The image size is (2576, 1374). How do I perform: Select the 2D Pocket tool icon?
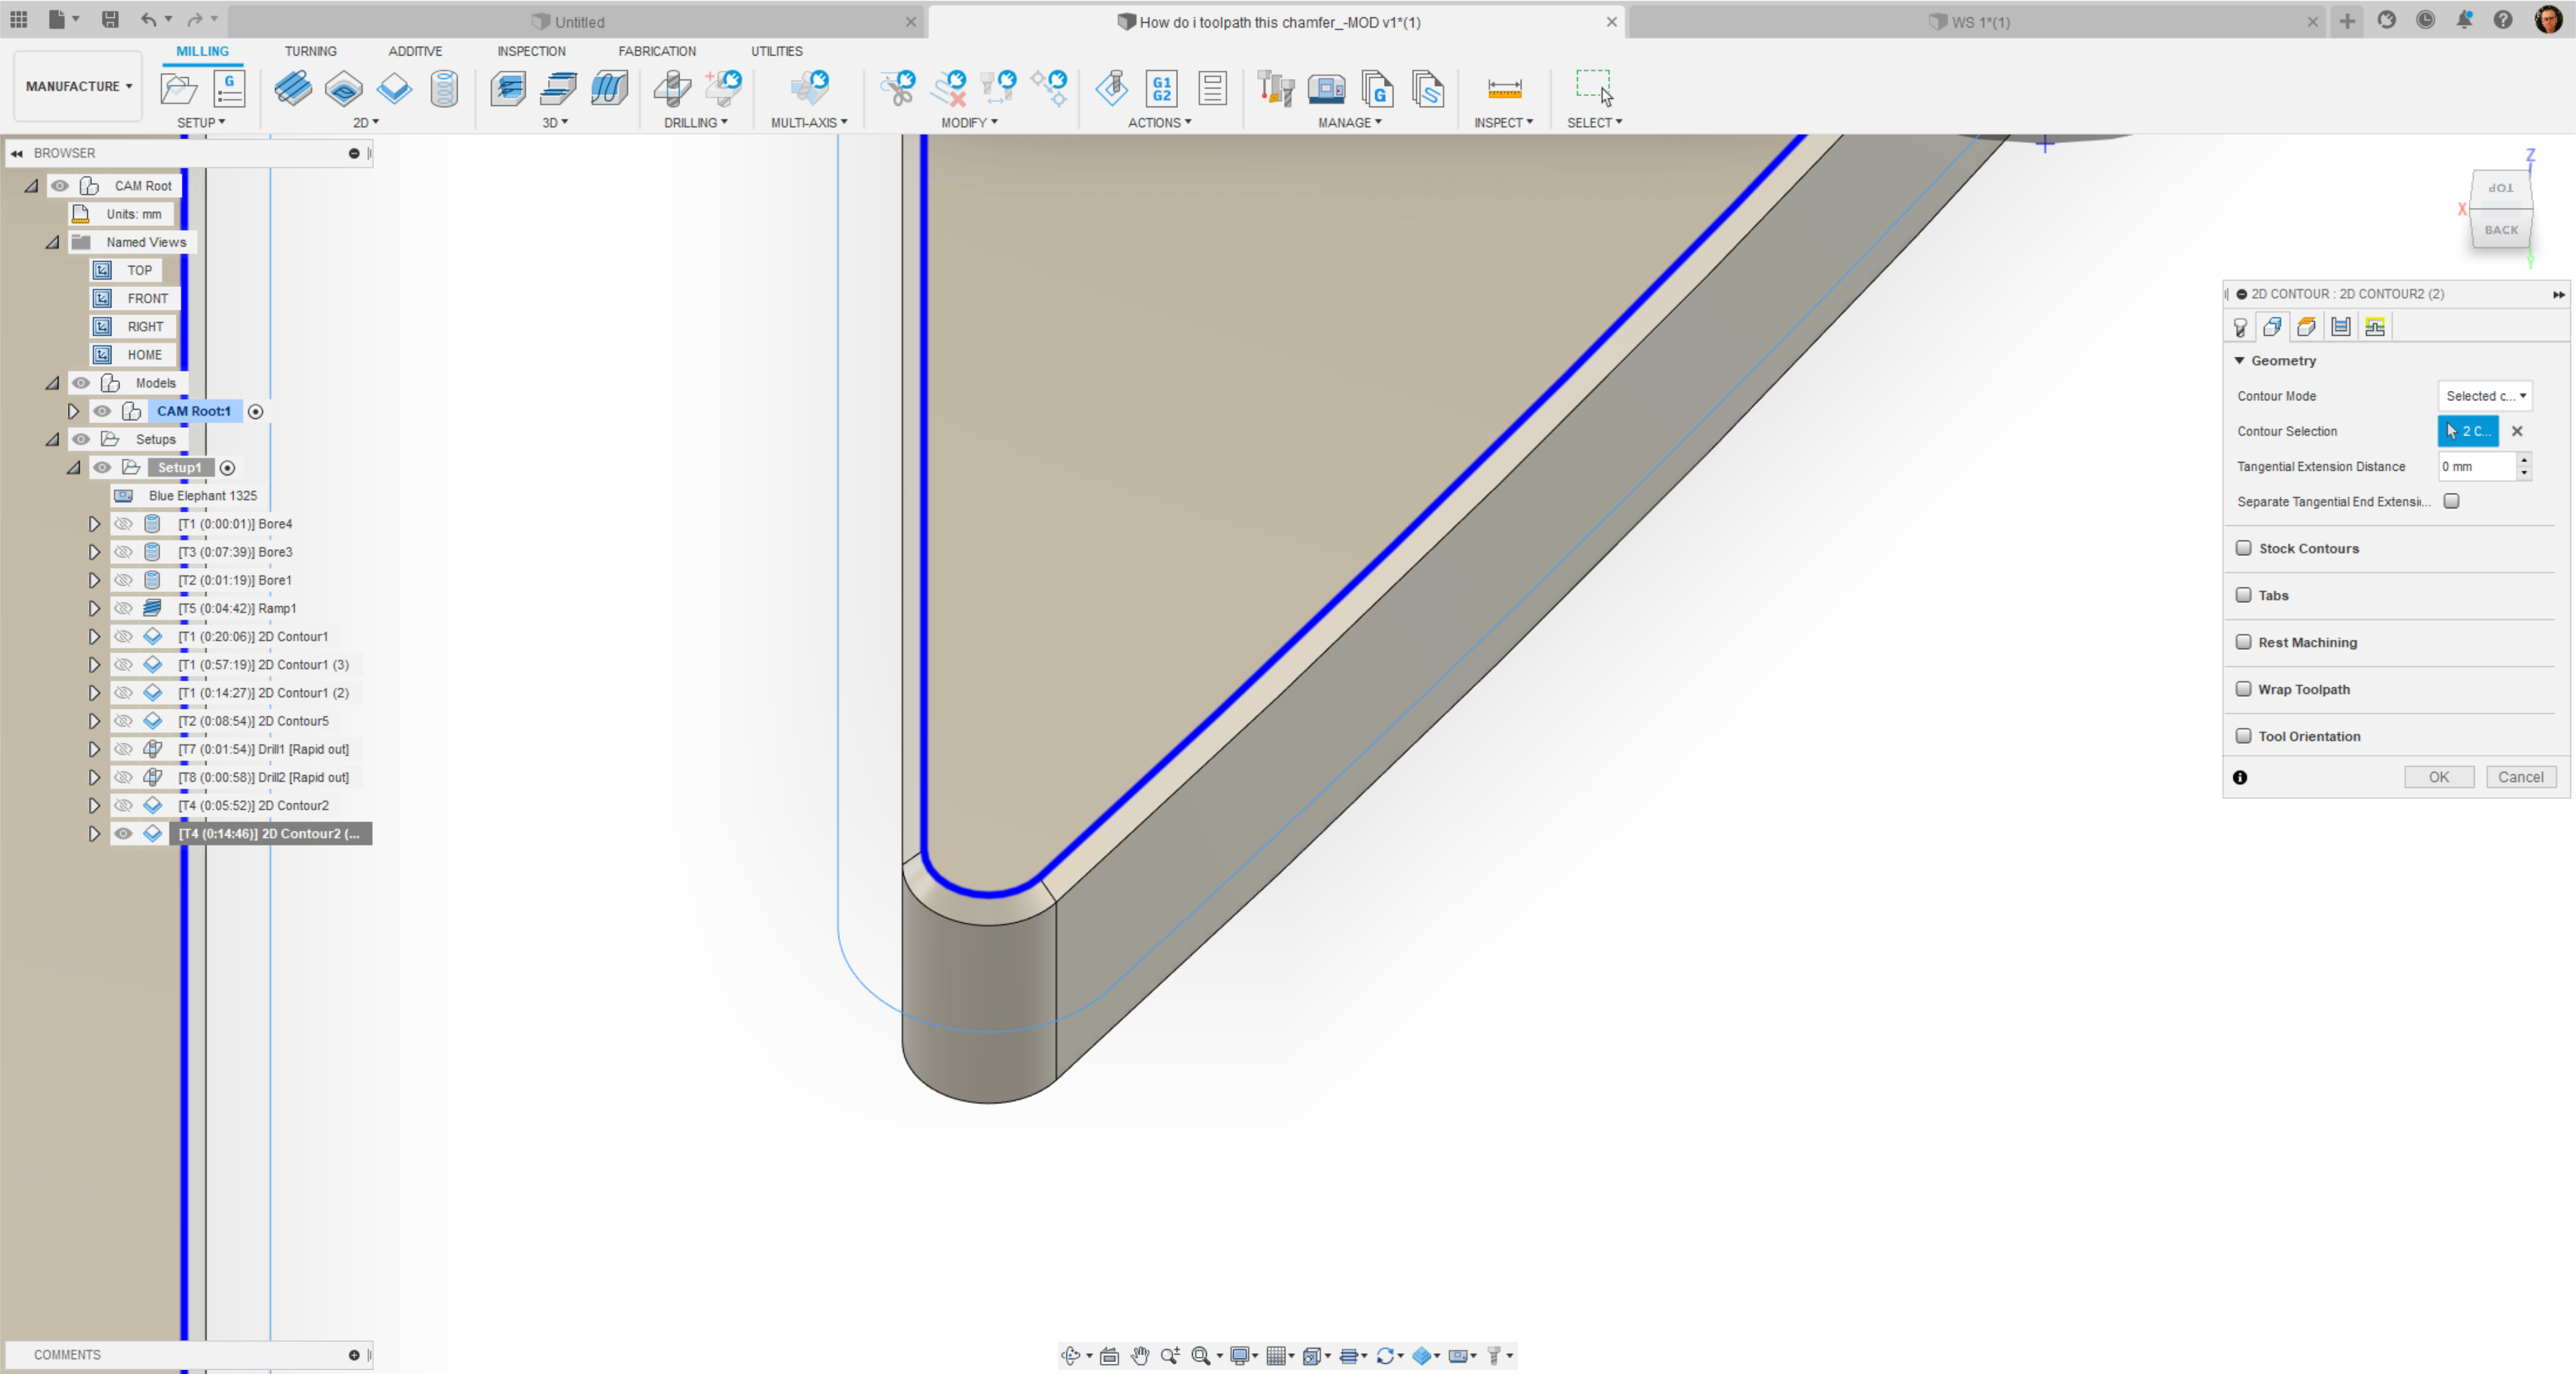(x=344, y=88)
